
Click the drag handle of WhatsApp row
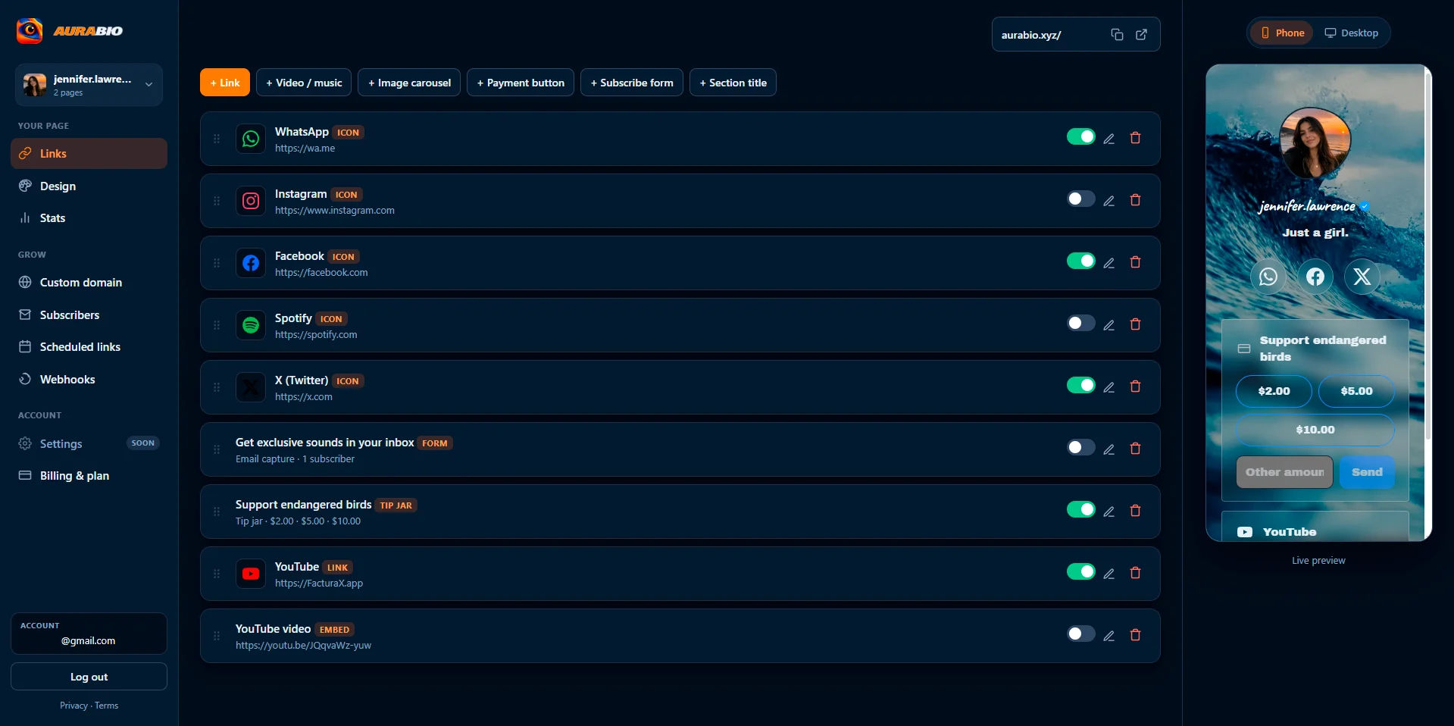[x=217, y=139]
